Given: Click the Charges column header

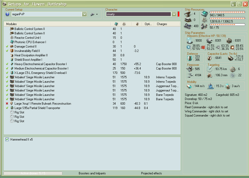Looking at the screenshot, I should [x=162, y=24].
